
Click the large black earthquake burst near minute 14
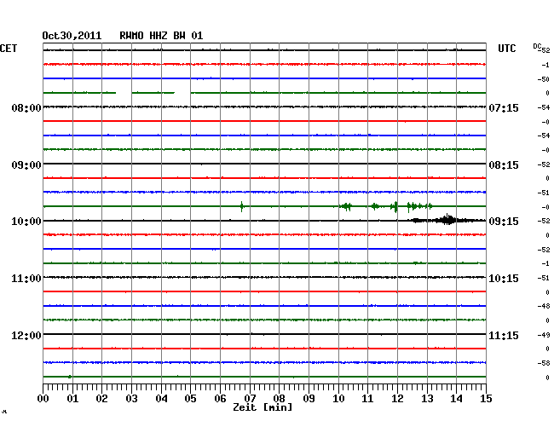447,220
